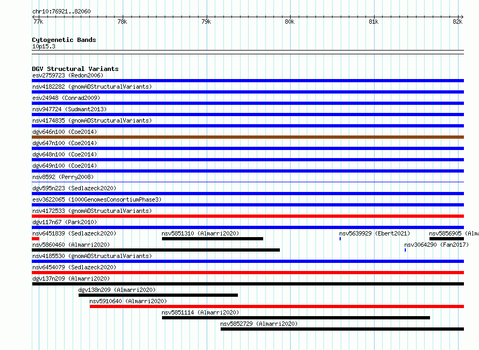Open variant nsv6451839 (Sedlazeck2020) label

click(x=74, y=233)
